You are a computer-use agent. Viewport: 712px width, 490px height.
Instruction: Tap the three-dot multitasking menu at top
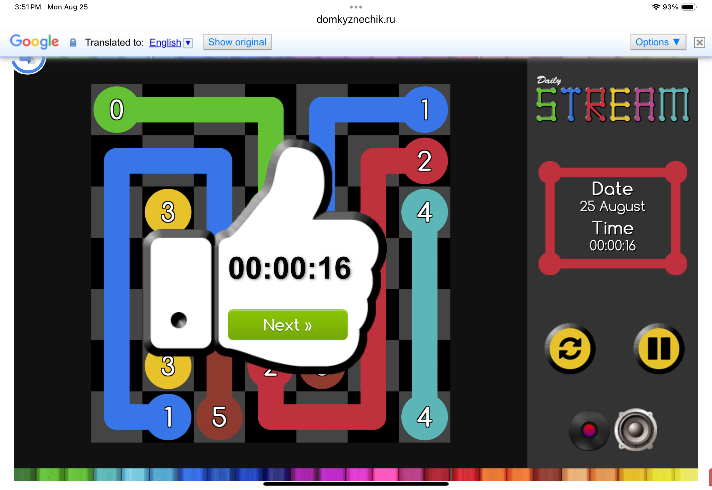(356, 7)
